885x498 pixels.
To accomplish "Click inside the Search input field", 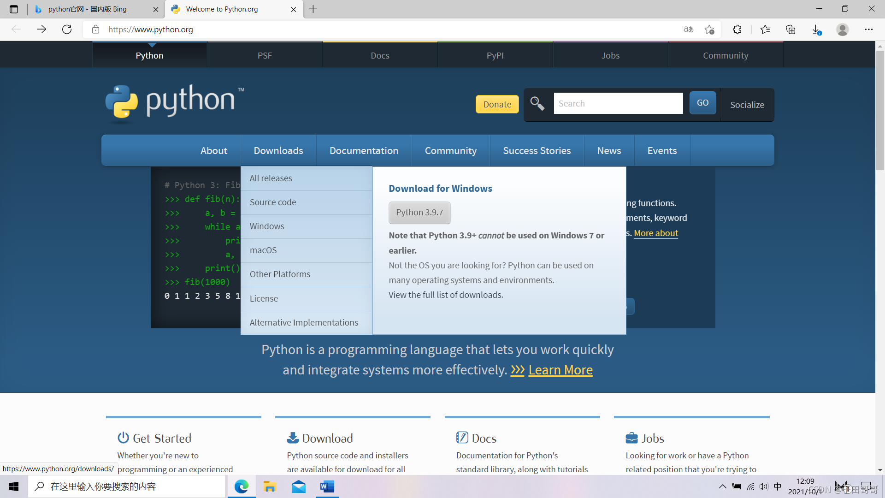I will [618, 103].
